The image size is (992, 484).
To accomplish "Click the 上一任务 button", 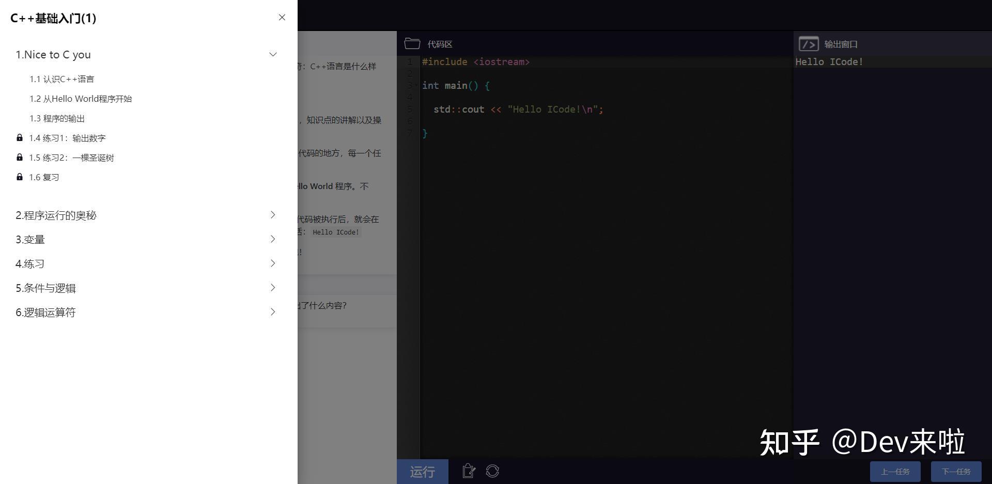I will coord(895,471).
